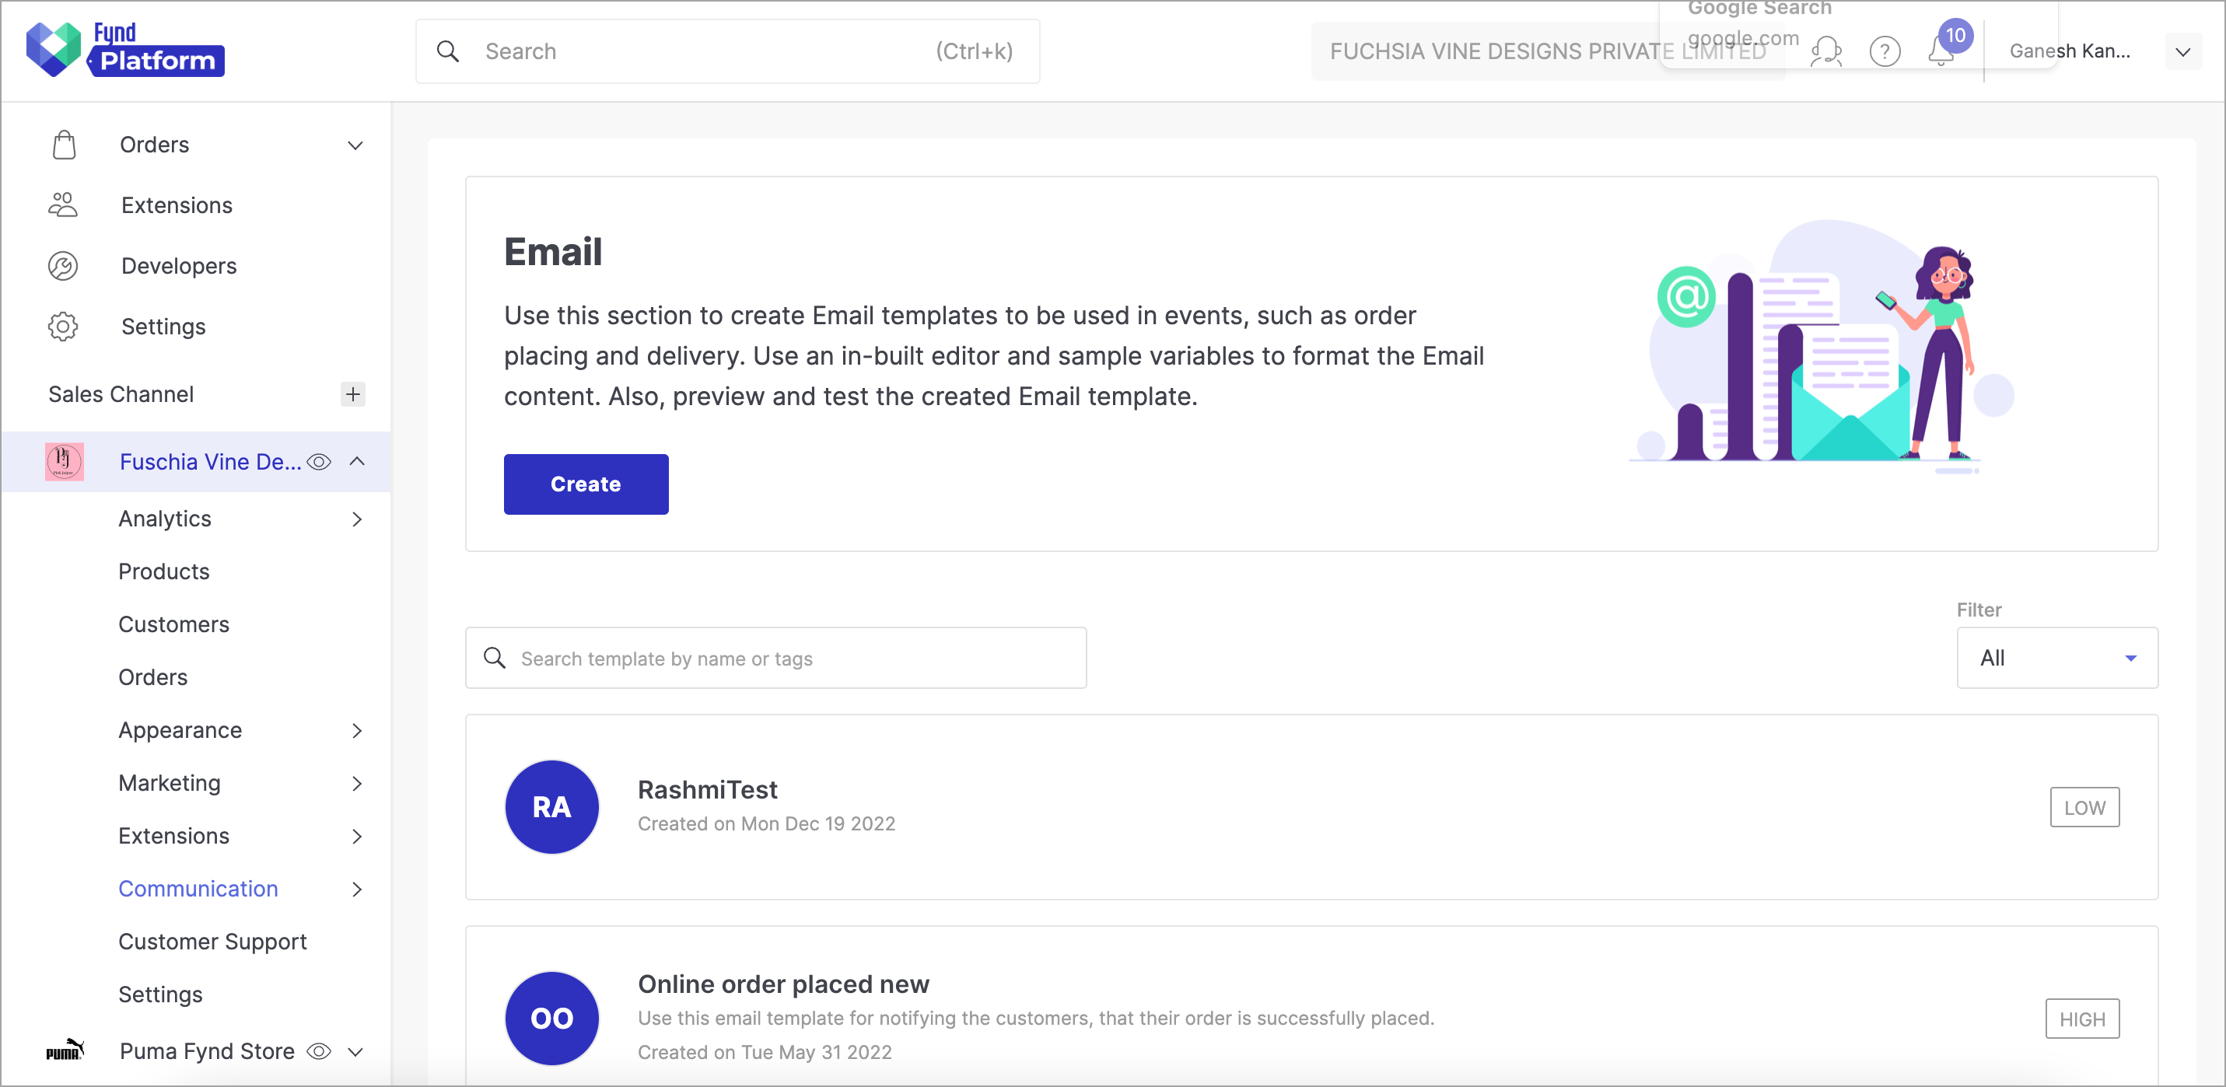Click the Create email template button

click(586, 484)
